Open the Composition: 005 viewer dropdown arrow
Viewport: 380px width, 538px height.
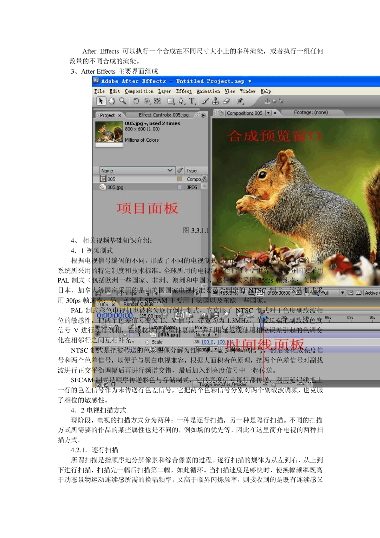268,113
